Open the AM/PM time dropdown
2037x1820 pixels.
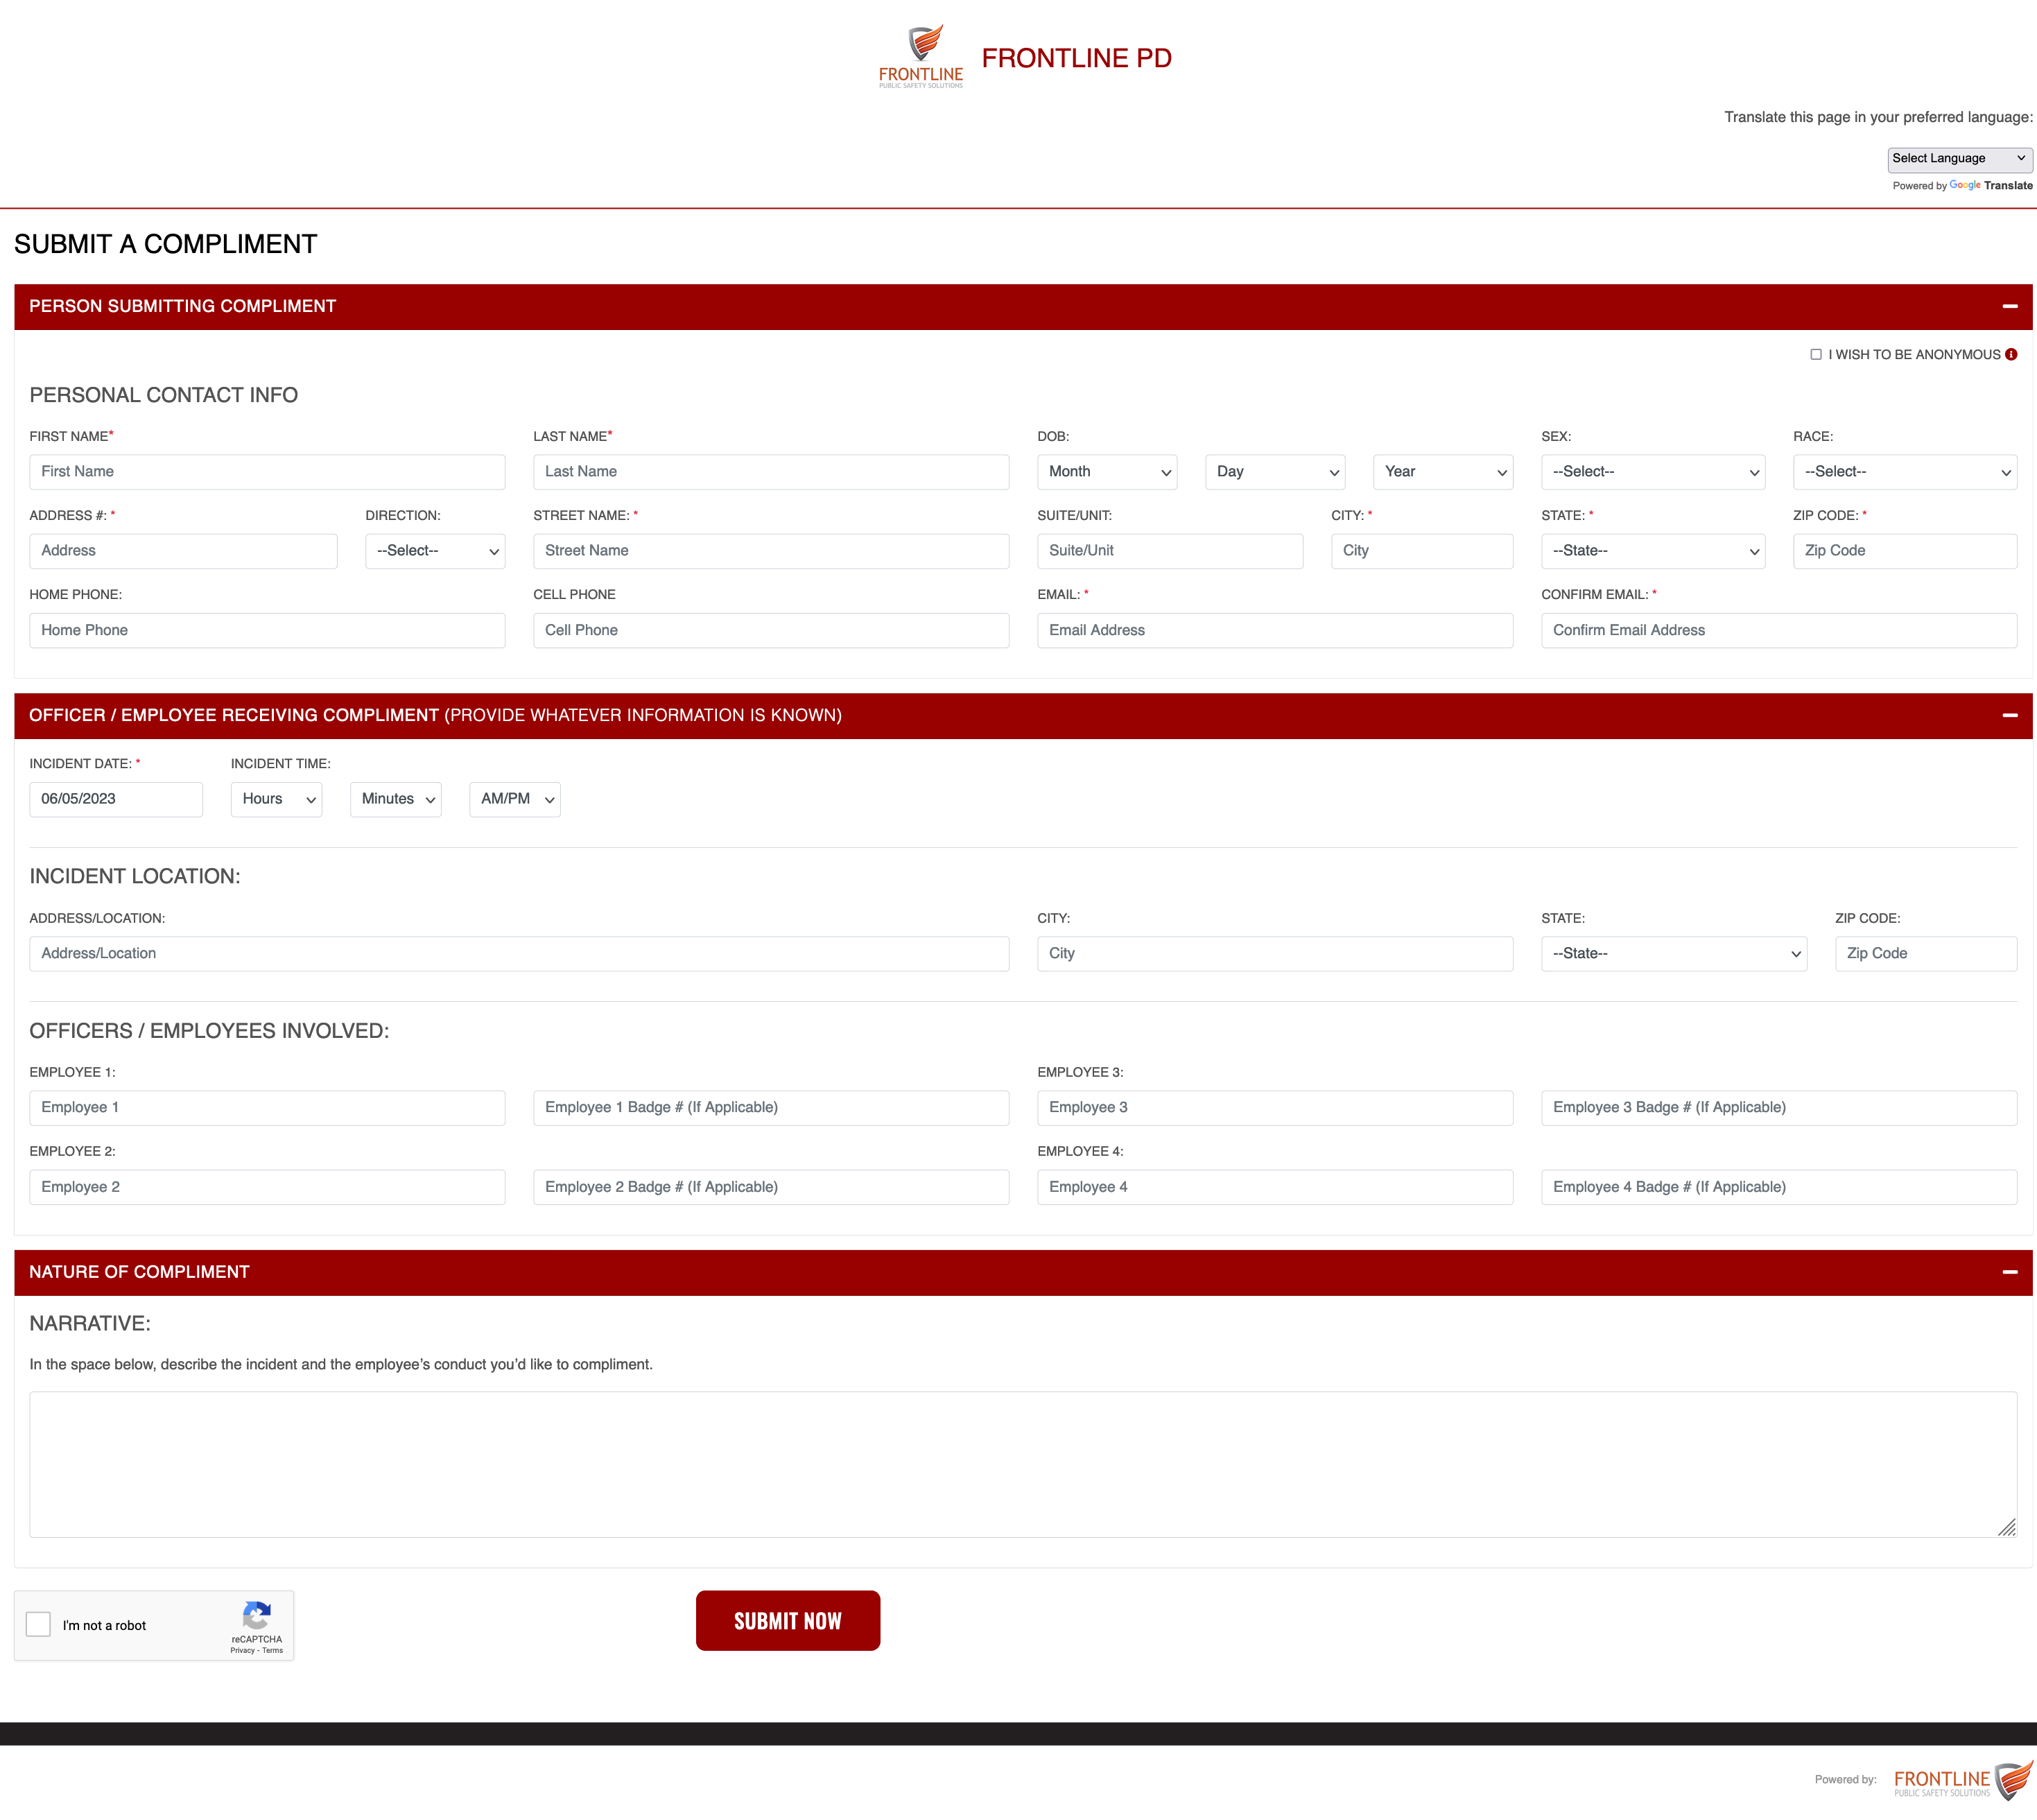click(514, 799)
